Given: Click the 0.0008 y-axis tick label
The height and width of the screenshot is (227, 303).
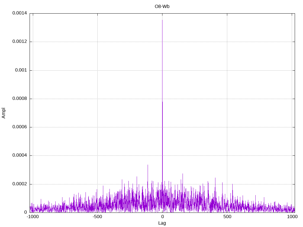Looking at the screenshot, I should tap(20, 99).
